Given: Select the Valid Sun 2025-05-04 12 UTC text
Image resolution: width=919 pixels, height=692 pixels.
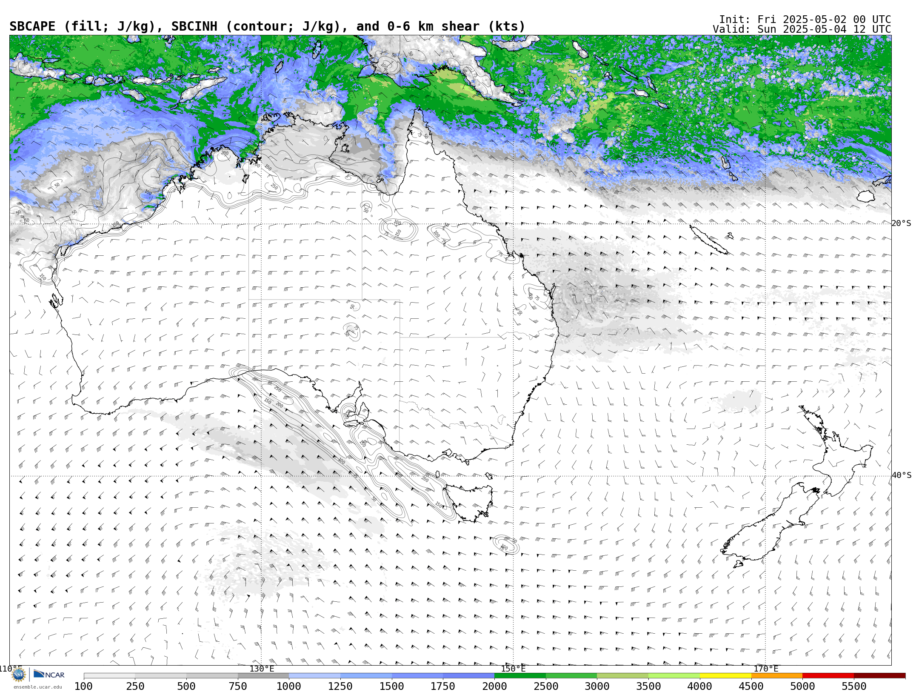Looking at the screenshot, I should coord(802,29).
